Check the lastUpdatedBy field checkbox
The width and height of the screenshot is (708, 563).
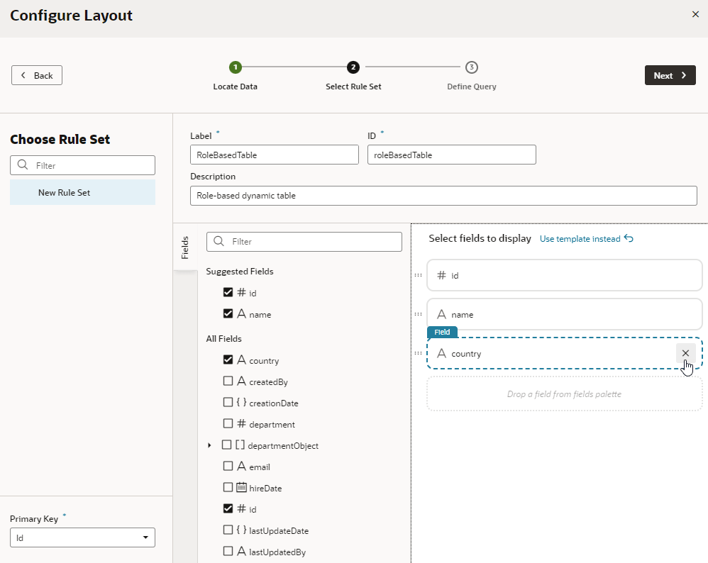(x=228, y=551)
